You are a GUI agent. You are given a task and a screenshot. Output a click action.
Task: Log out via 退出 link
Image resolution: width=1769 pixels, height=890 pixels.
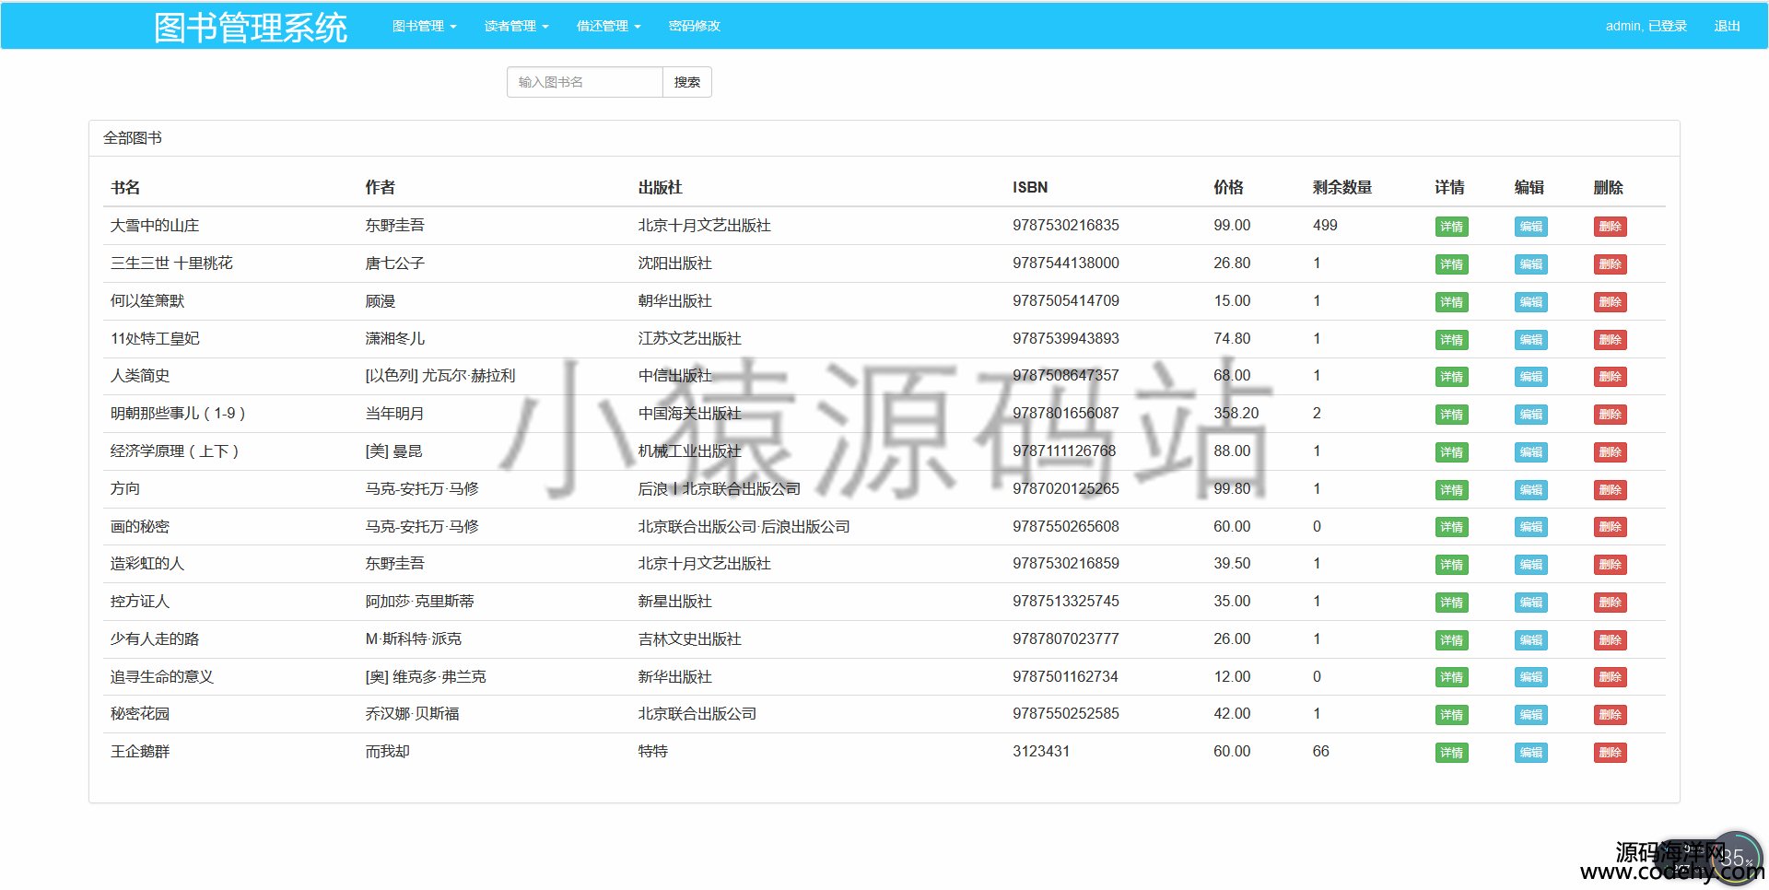1727,26
